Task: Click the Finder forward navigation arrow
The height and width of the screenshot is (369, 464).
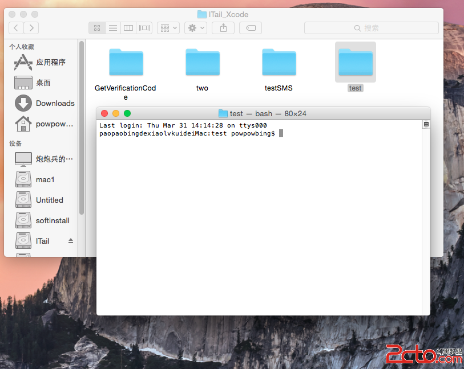Action: click(31, 27)
